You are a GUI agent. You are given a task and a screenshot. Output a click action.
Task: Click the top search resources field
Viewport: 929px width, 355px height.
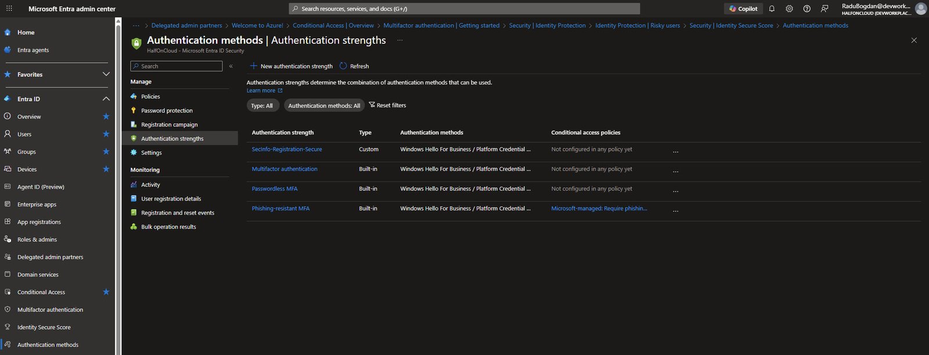coord(464,9)
